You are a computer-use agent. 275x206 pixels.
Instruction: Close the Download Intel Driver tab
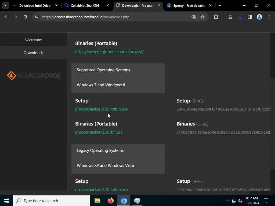point(56,6)
